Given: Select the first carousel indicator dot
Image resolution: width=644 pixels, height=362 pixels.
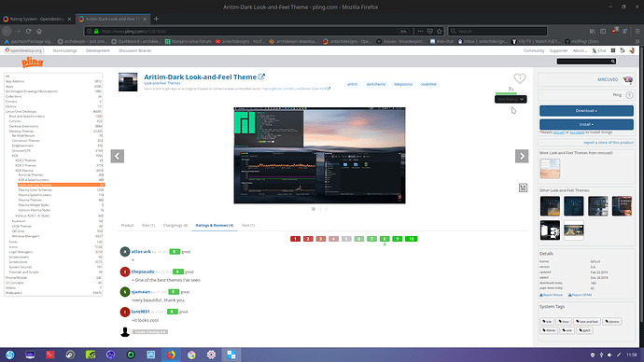Looking at the screenshot, I should [314, 209].
